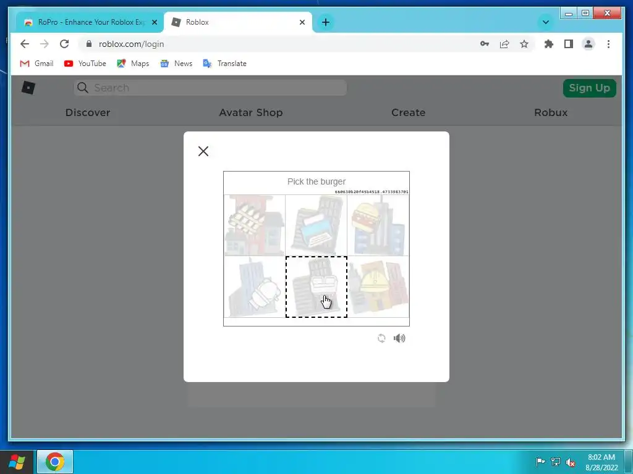Open saved passwords key icon
Image resolution: width=633 pixels, height=474 pixels.
pos(485,44)
